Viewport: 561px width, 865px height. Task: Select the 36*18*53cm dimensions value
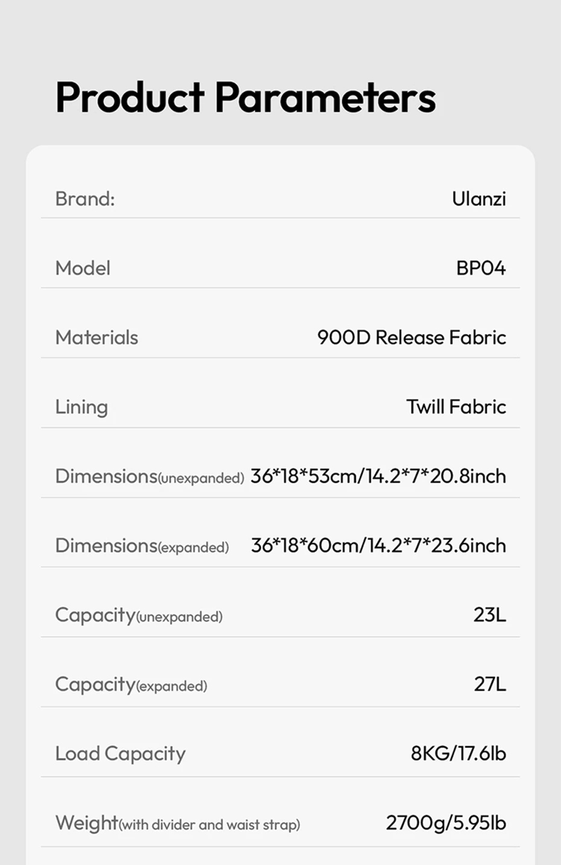378,476
